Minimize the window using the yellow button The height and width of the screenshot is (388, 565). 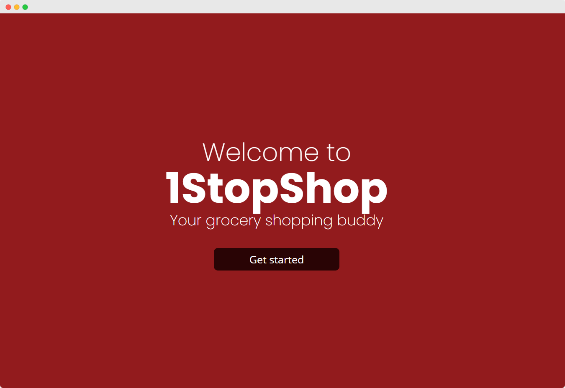pyautogui.click(x=17, y=7)
